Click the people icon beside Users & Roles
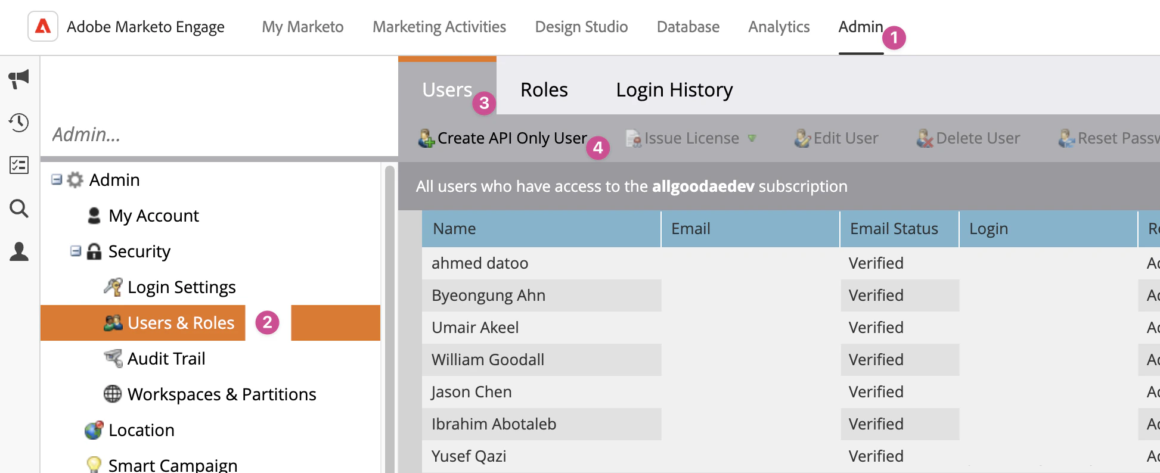The height and width of the screenshot is (473, 1160). pos(113,323)
